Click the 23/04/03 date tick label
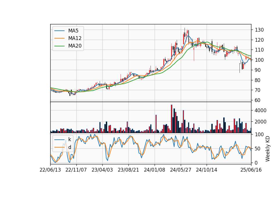 click(x=102, y=170)
